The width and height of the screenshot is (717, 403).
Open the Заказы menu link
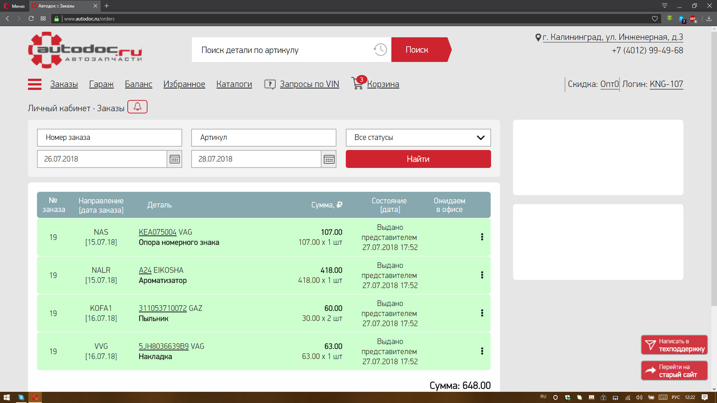(x=64, y=84)
